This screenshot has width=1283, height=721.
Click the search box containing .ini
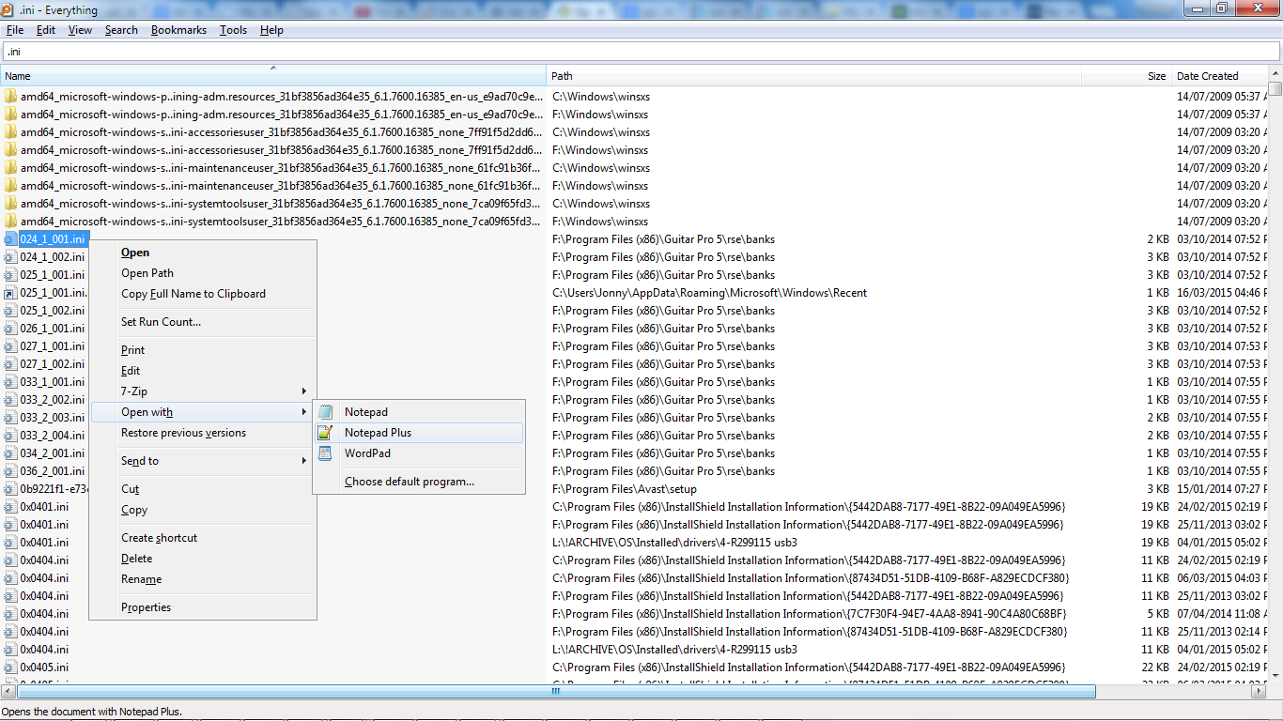(641, 52)
